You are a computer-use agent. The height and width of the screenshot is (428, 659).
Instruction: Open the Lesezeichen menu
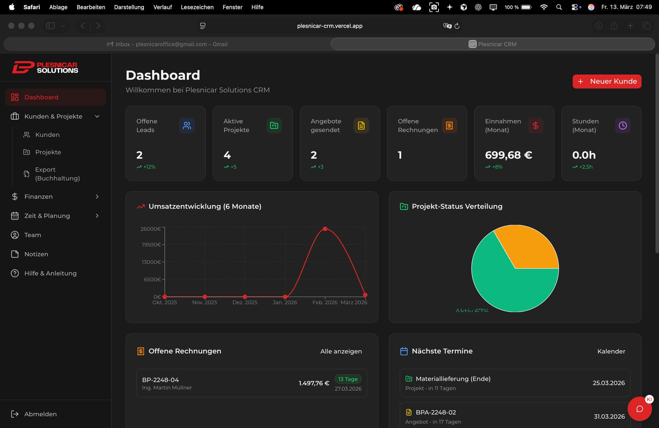pyautogui.click(x=197, y=7)
